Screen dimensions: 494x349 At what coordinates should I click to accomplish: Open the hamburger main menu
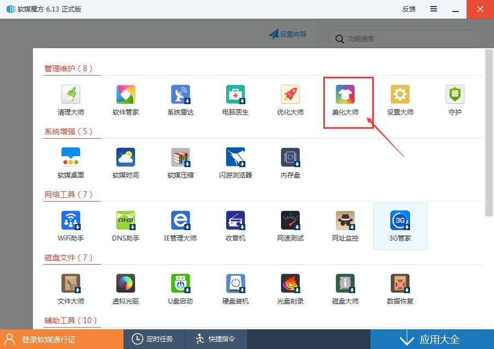[x=434, y=9]
